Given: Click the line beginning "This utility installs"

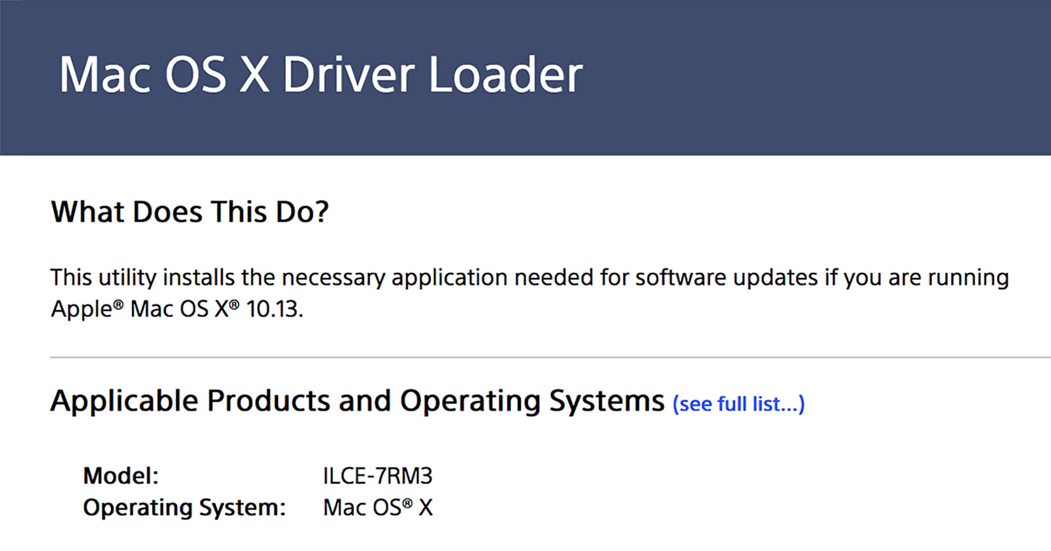Looking at the screenshot, I should click(529, 277).
